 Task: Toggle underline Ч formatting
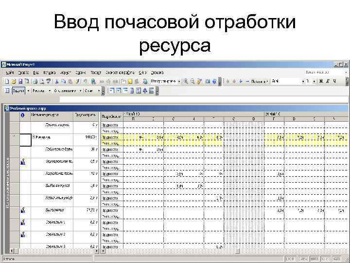[x=334, y=81]
